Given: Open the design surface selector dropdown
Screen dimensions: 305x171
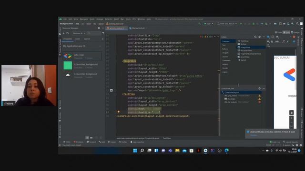Looking at the screenshot, I should [269, 37].
